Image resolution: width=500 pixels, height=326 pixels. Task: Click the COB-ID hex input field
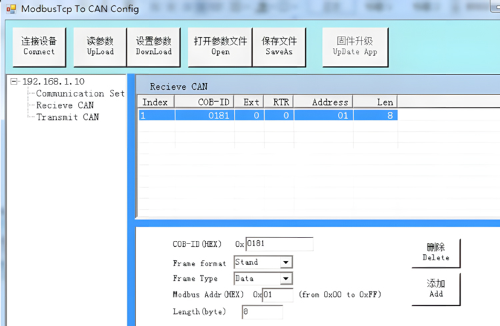(279, 244)
